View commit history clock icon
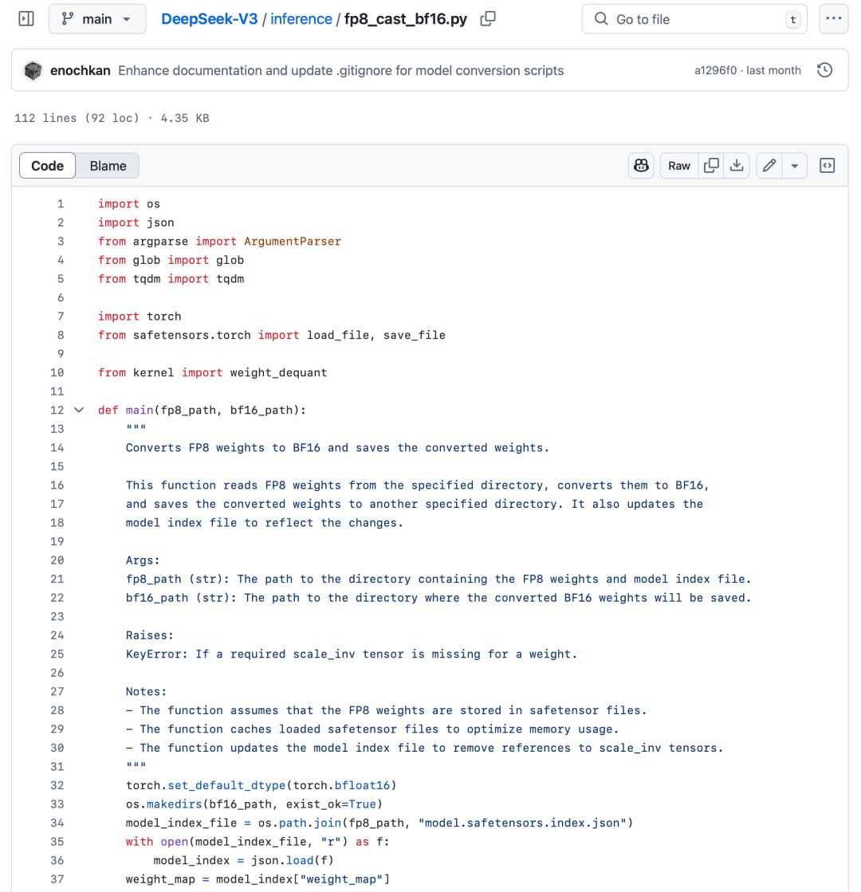The image size is (861, 892). pyautogui.click(x=825, y=70)
